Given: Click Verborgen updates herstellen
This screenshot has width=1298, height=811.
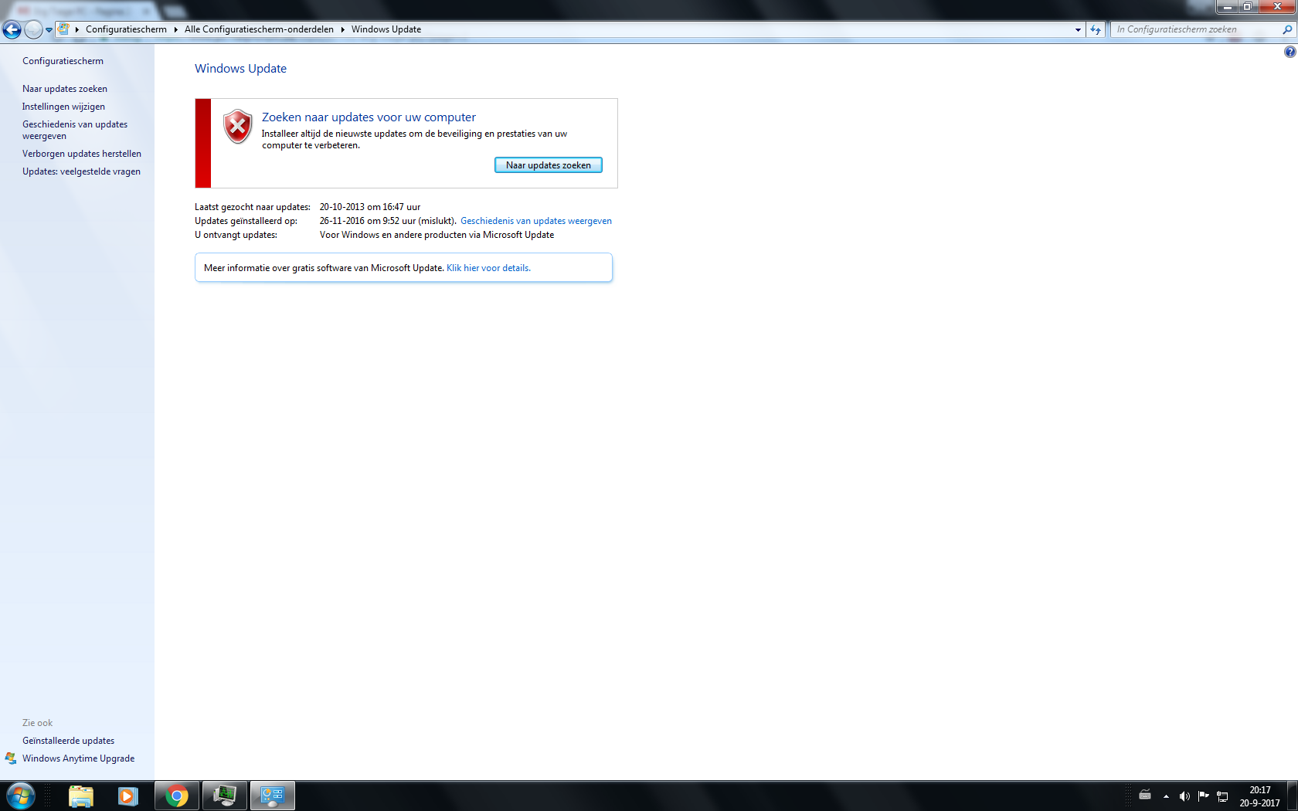Looking at the screenshot, I should pos(82,154).
